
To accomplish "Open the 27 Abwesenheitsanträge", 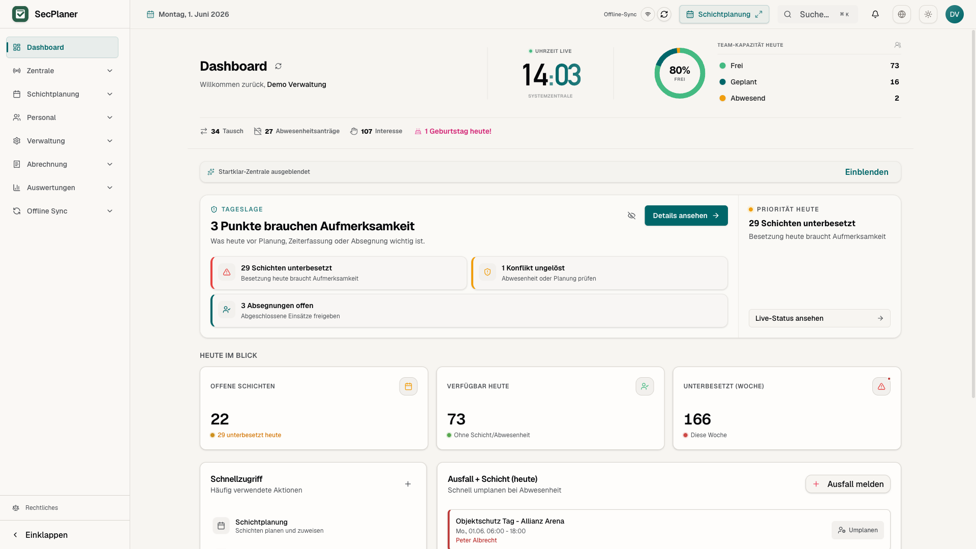I will click(297, 131).
